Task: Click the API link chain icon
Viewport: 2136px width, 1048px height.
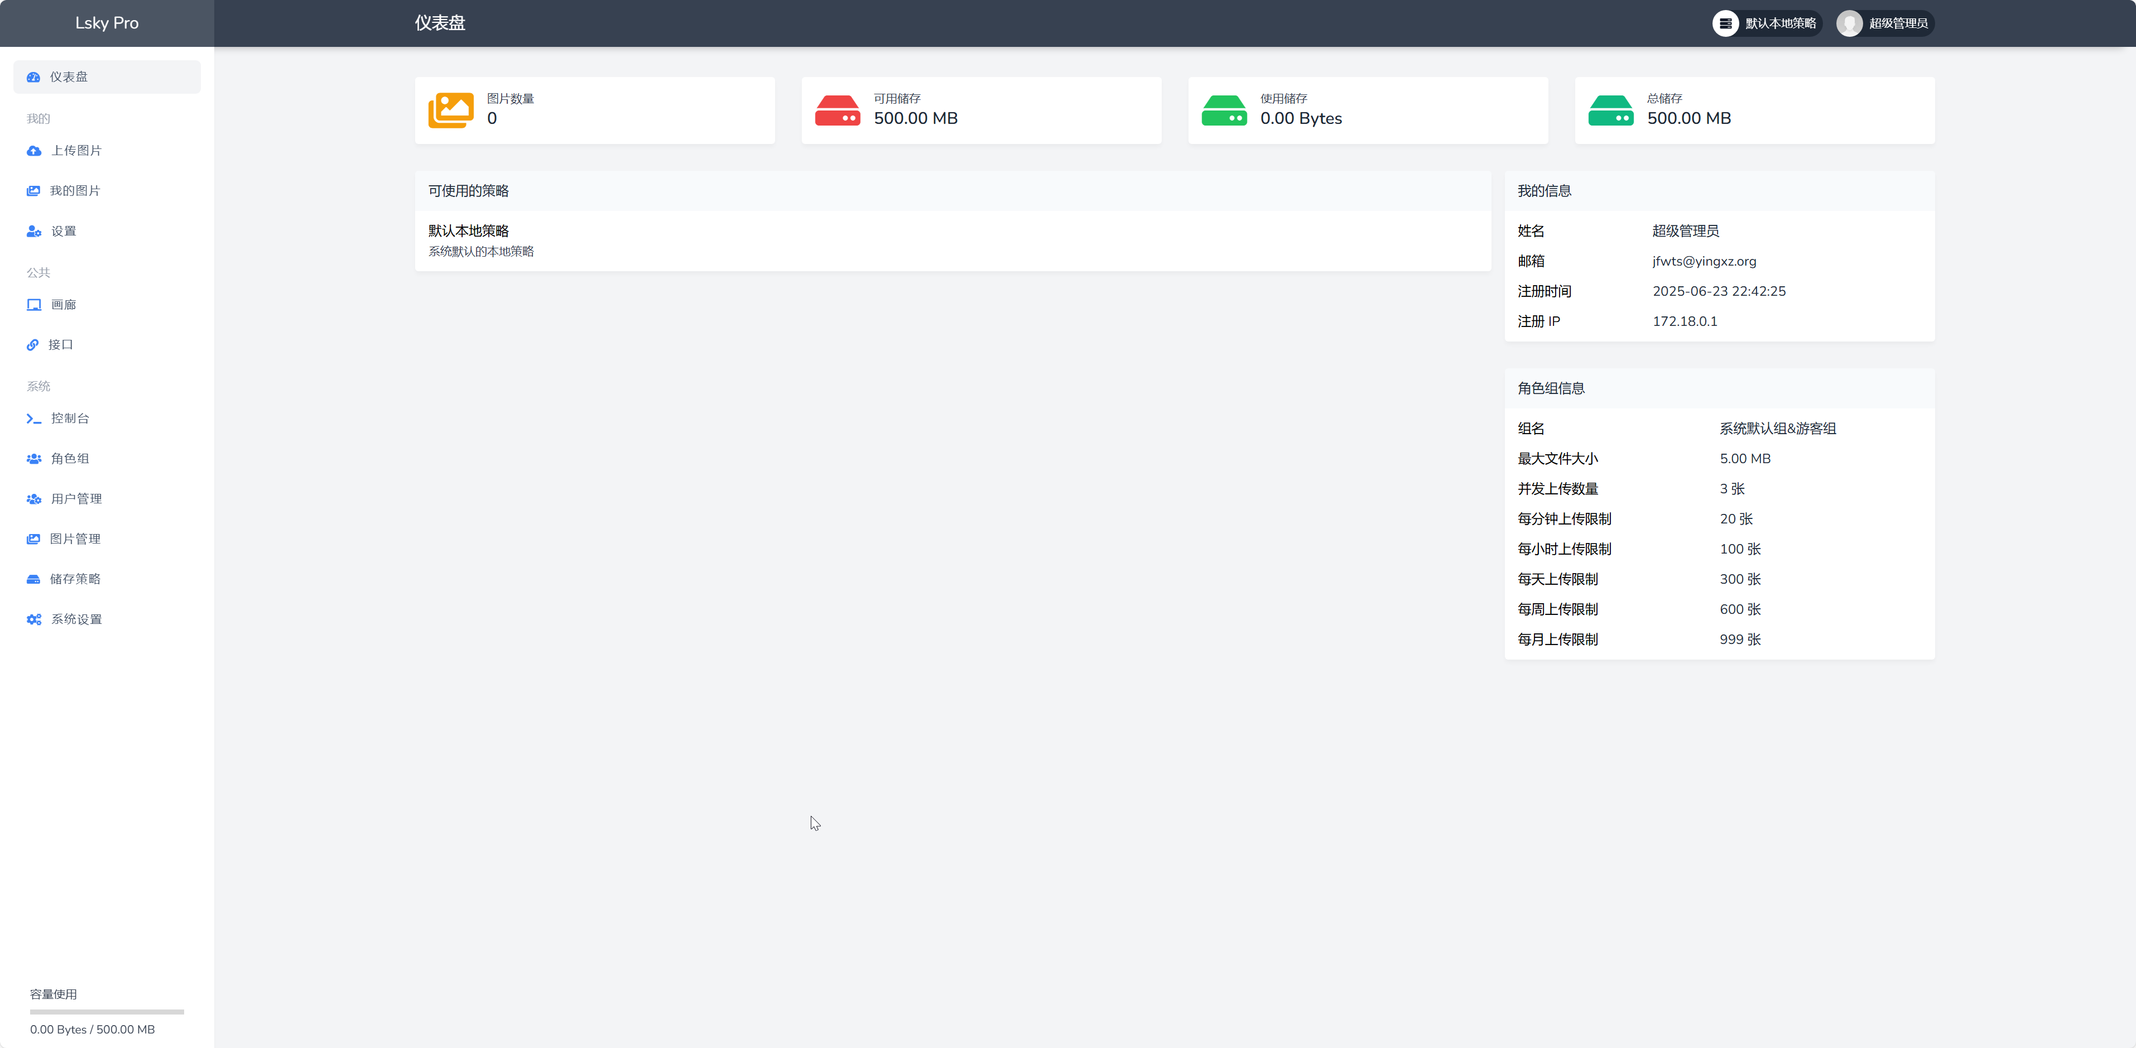Action: pos(32,345)
